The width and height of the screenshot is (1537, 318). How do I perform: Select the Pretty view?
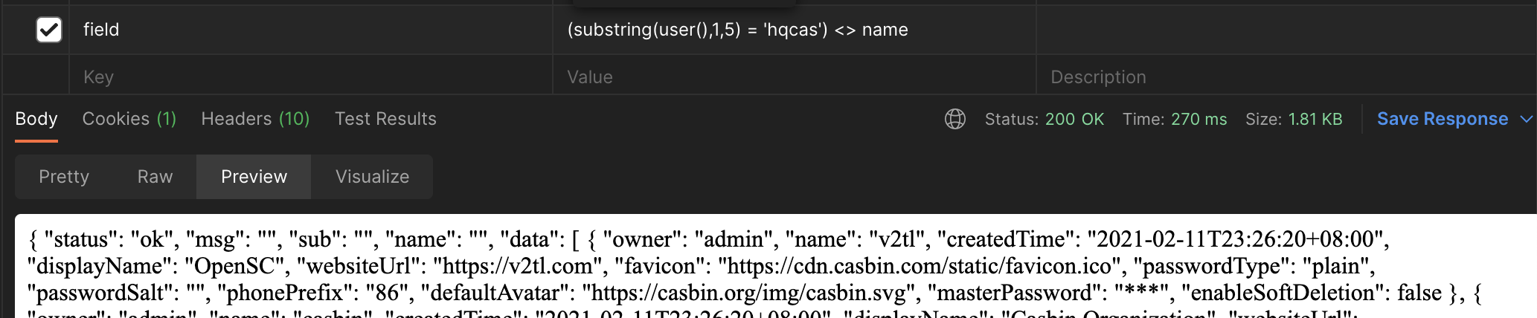(x=64, y=177)
